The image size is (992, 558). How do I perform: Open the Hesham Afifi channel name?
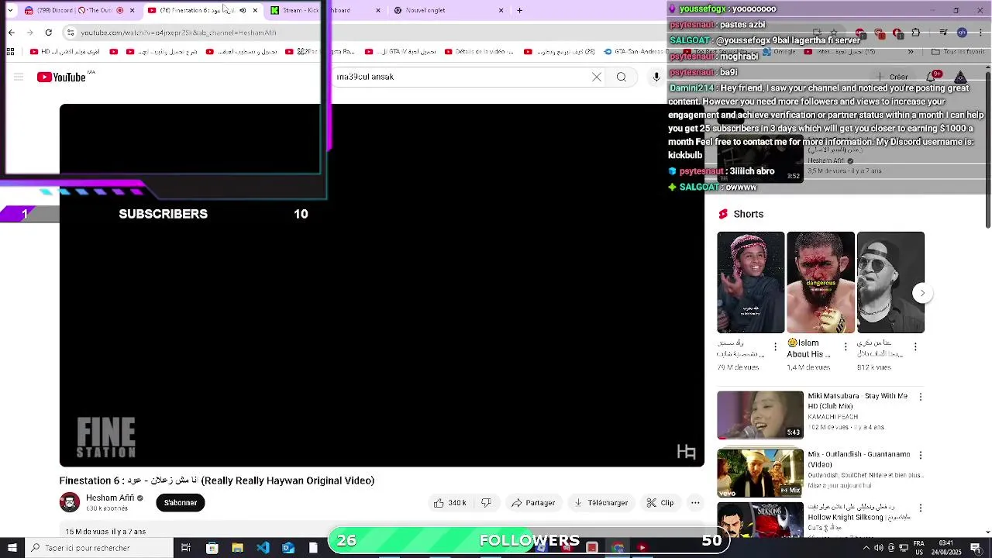(x=110, y=498)
